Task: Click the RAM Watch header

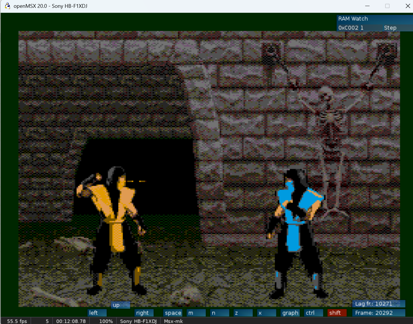Action: (375, 19)
